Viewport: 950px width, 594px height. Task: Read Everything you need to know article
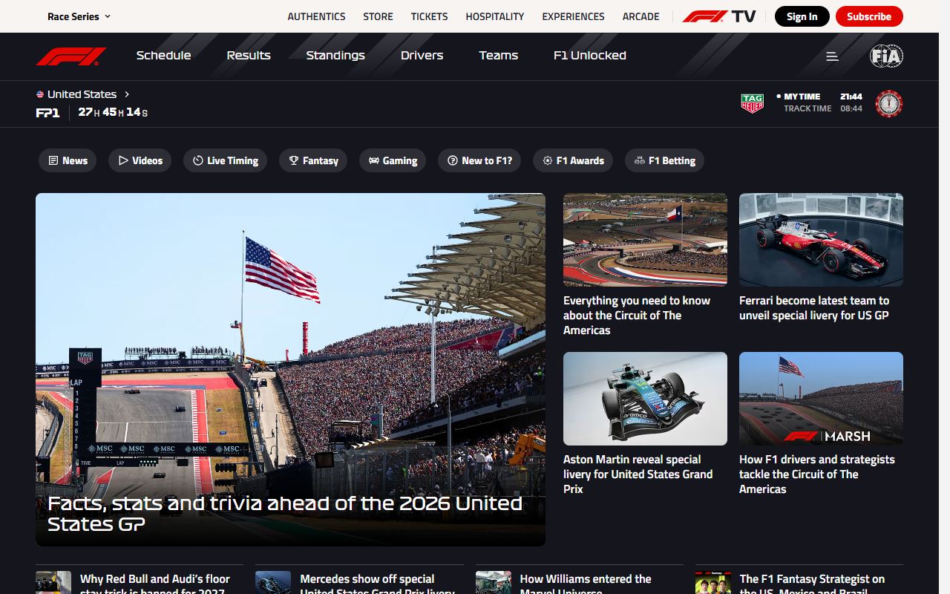[637, 316]
